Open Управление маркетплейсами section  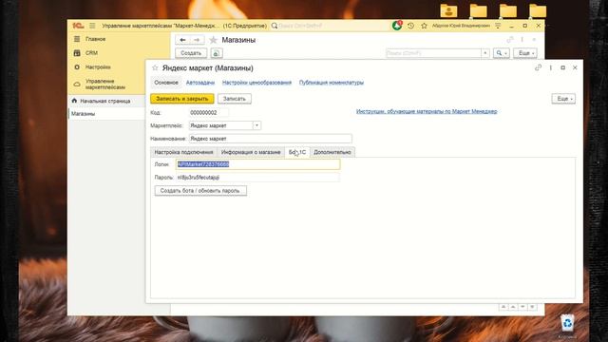click(x=105, y=85)
